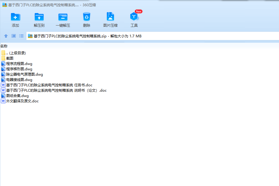Select the 任务书.doc file name
This screenshot has width=279, height=186.
49,85
